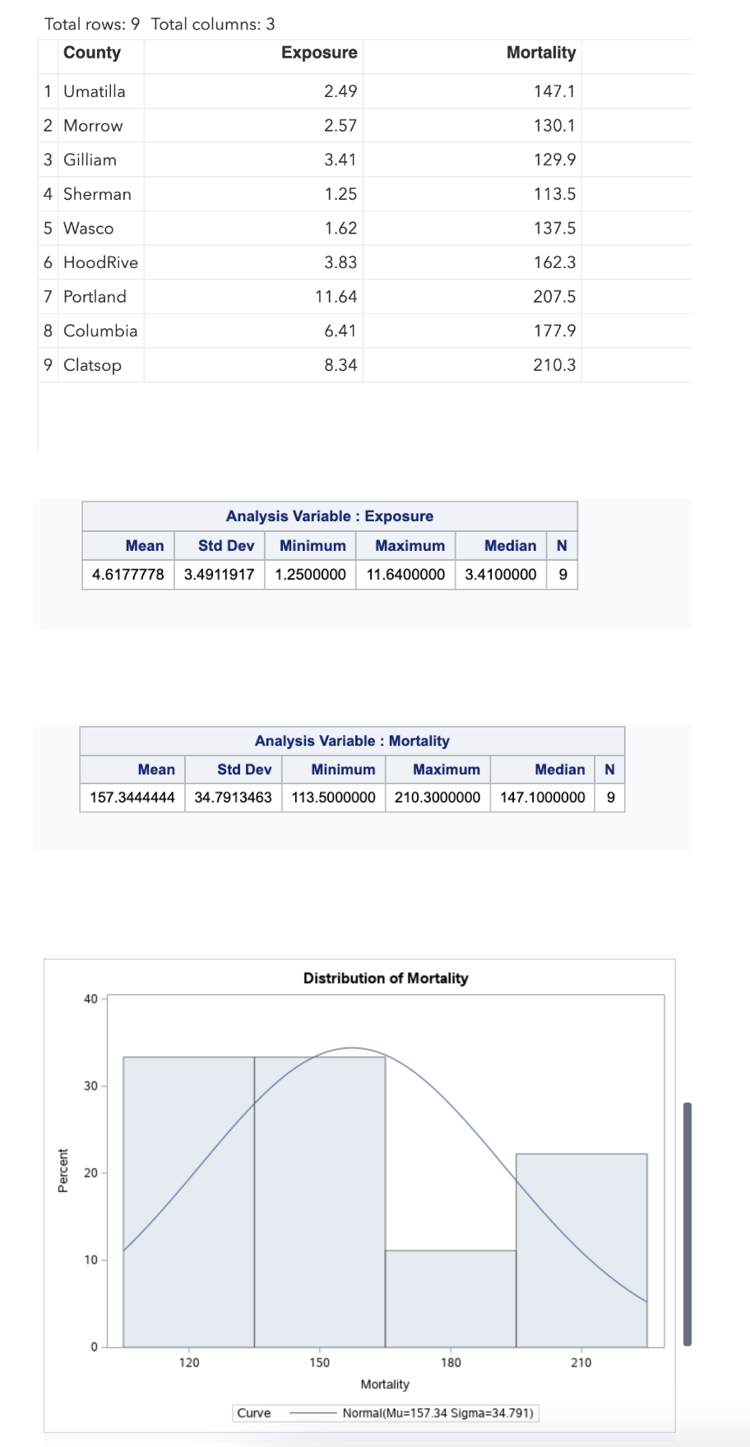
Task: Click the Analysis Variable : Mortality title
Action: 352,741
